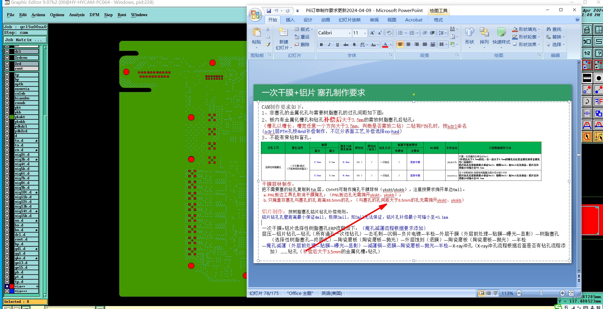Viewport: 603px width, 309px height.
Task: Click the 113% zoom level readout
Action: click(x=507, y=293)
